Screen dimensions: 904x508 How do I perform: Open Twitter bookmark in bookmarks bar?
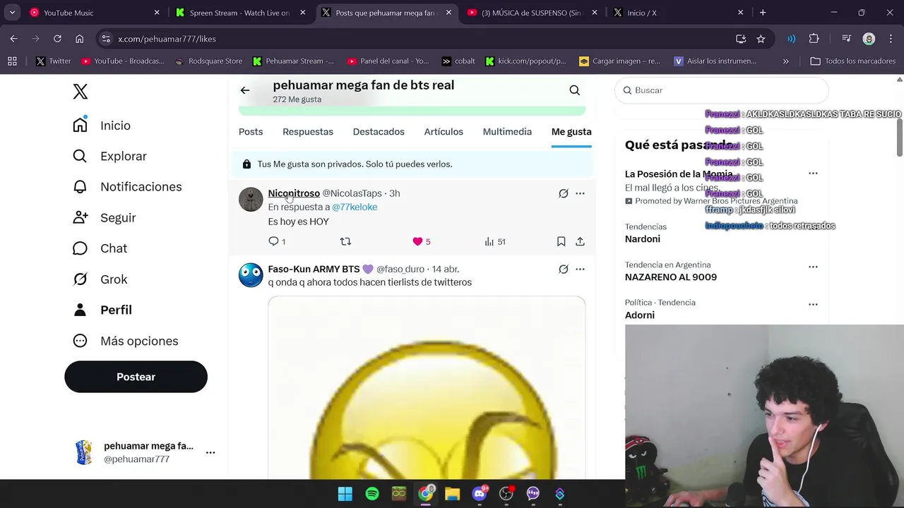point(53,61)
